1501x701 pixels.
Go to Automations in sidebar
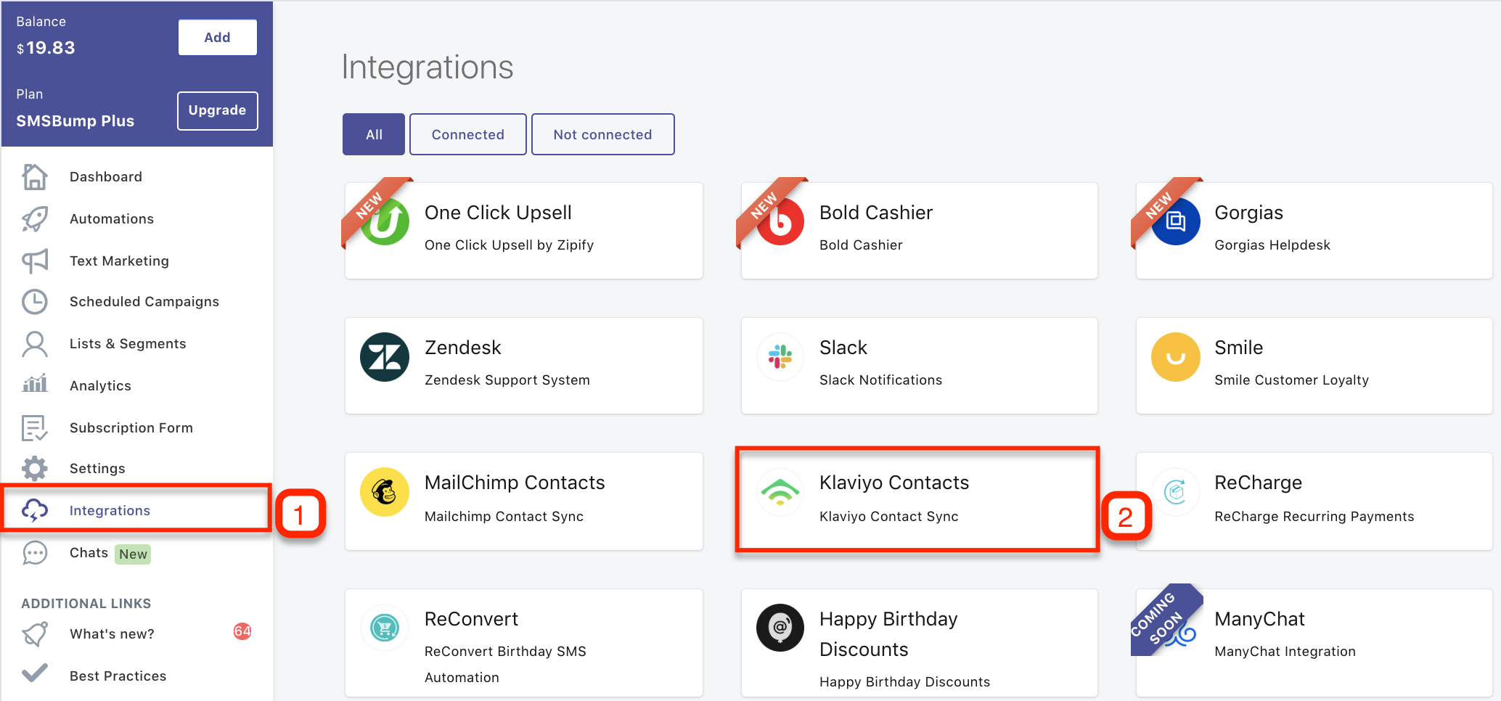coord(112,219)
